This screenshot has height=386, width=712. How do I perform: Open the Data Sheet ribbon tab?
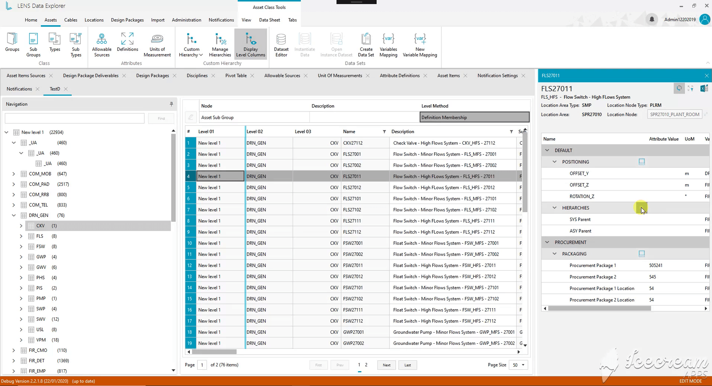[x=269, y=20]
